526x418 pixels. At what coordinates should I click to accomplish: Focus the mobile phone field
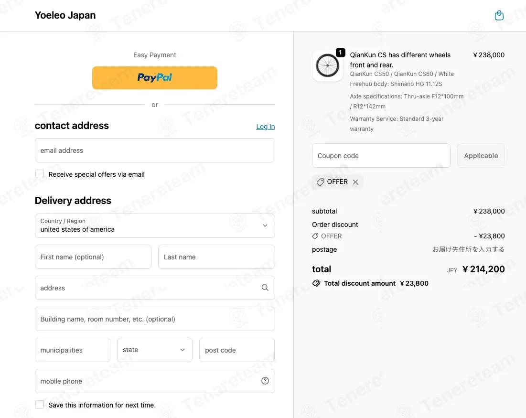pos(155,381)
